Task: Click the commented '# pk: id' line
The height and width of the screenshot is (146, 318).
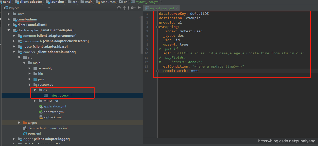Action: pos(168,49)
